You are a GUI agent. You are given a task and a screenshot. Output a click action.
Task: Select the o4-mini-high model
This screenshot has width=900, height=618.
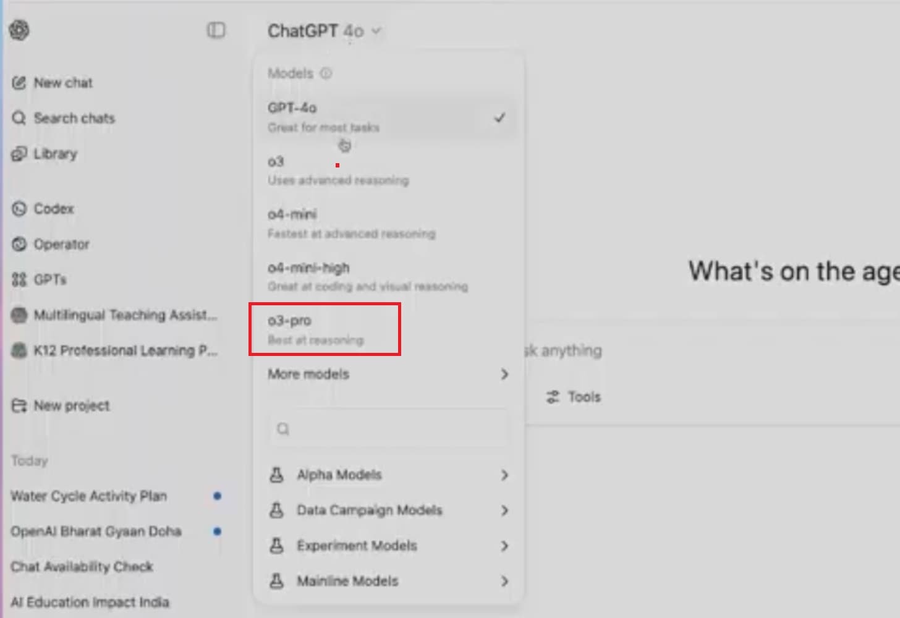coord(388,277)
